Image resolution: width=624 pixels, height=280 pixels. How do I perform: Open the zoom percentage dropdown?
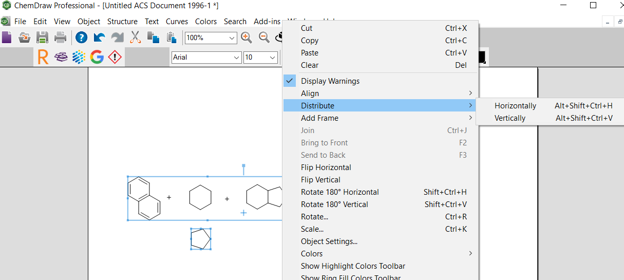coord(232,38)
